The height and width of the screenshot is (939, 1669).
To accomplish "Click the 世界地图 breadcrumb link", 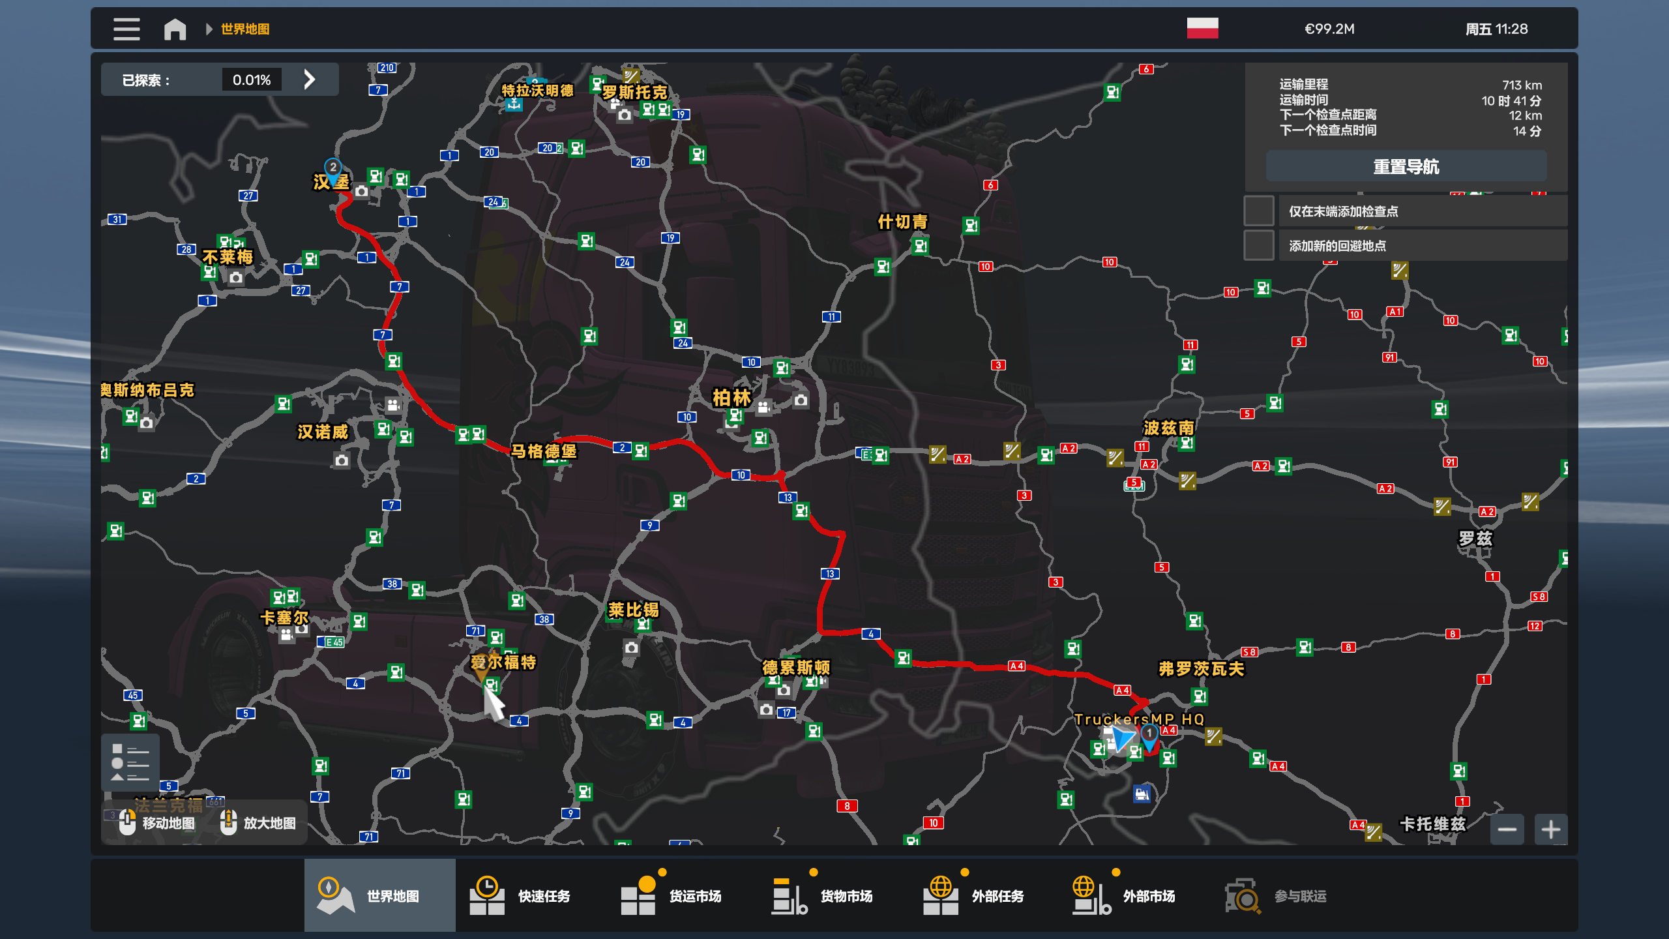I will pyautogui.click(x=245, y=29).
